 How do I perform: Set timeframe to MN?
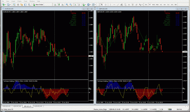[x=176, y=5]
